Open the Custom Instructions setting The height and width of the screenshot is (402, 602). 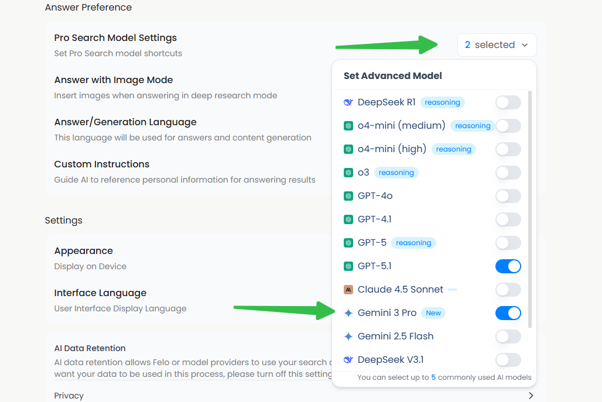102,164
